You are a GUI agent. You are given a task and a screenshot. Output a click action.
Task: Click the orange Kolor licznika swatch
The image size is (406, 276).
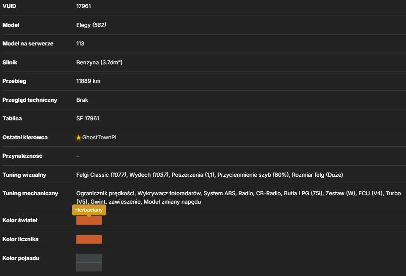[89, 239]
